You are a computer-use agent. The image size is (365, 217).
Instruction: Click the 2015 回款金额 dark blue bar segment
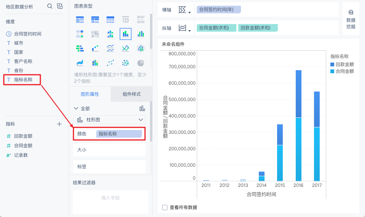coord(280,135)
